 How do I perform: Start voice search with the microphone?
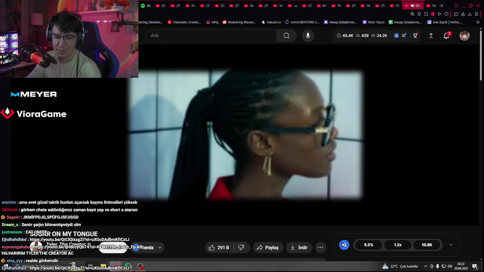tap(308, 36)
